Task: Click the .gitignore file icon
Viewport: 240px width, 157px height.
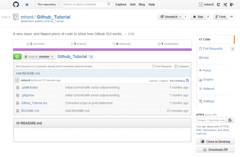Action: click(x=18, y=95)
